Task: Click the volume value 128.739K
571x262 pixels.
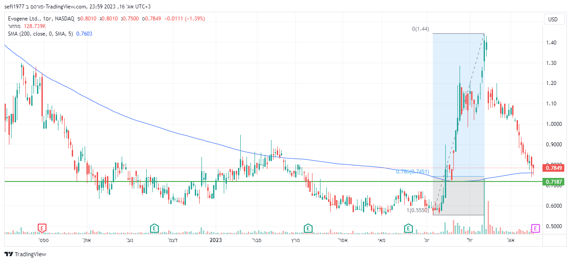Action: pyautogui.click(x=35, y=26)
